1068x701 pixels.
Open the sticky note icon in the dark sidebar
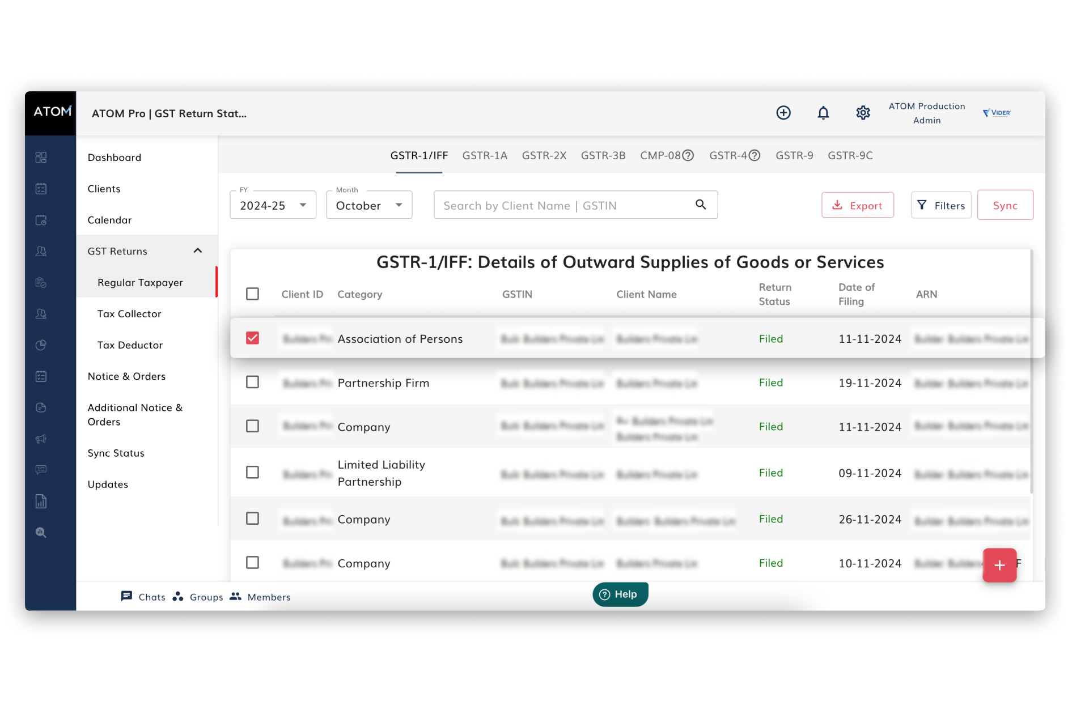(41, 407)
